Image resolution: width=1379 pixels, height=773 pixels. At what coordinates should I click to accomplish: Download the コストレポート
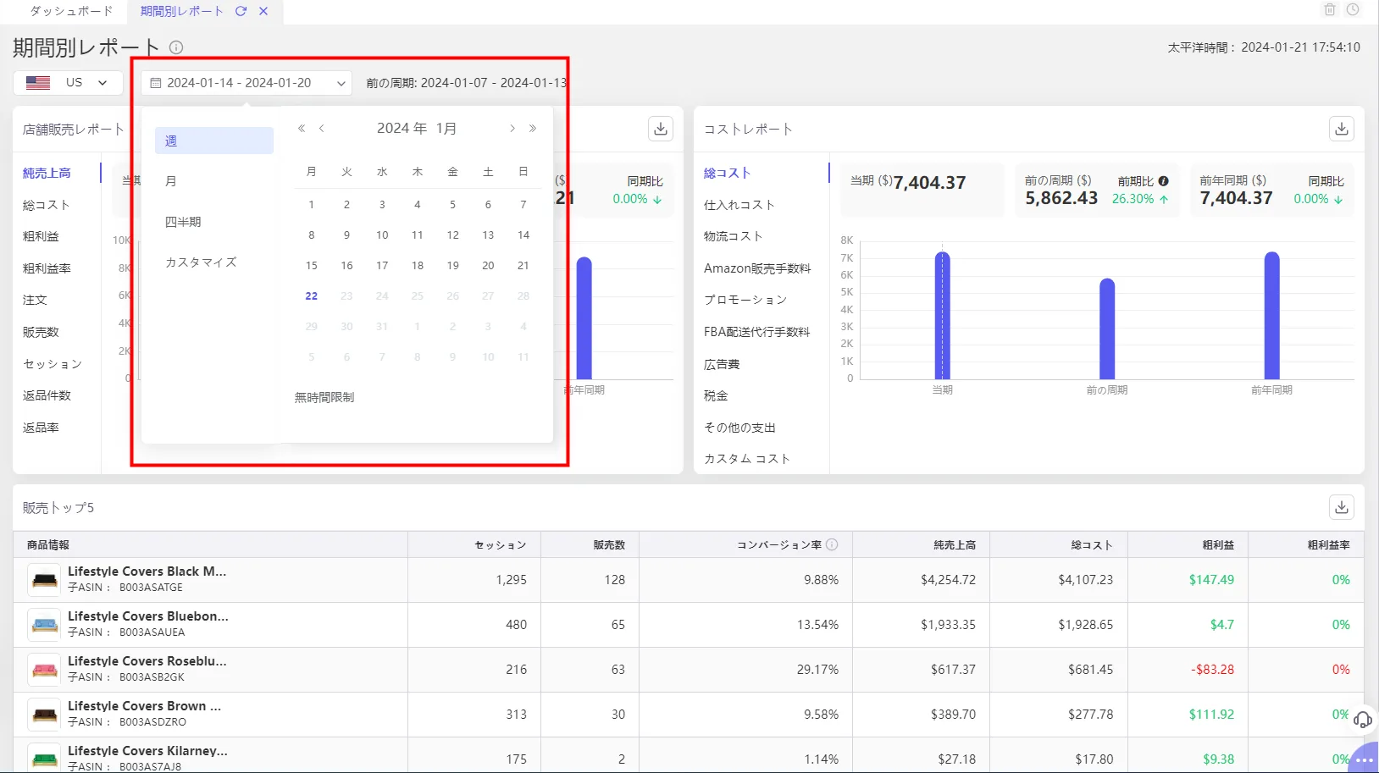pyautogui.click(x=1342, y=129)
